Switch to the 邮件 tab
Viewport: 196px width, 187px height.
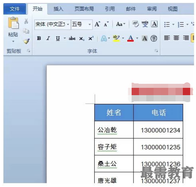tap(131, 9)
